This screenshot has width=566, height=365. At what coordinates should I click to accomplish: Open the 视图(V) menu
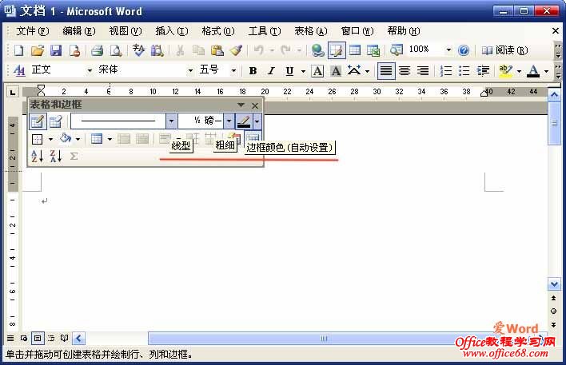126,31
